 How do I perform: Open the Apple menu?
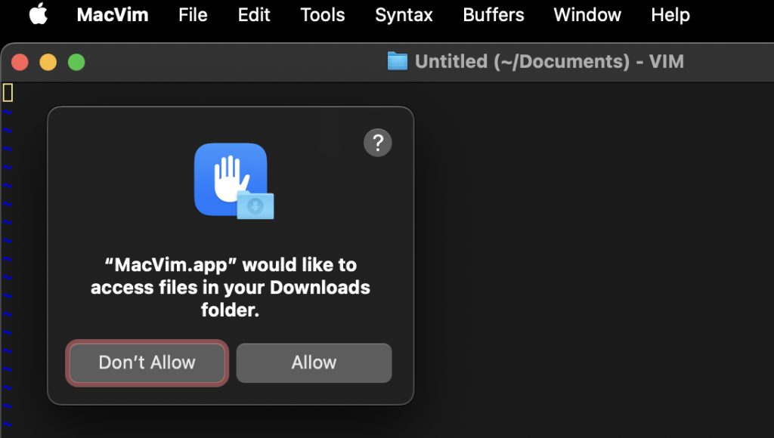point(39,14)
